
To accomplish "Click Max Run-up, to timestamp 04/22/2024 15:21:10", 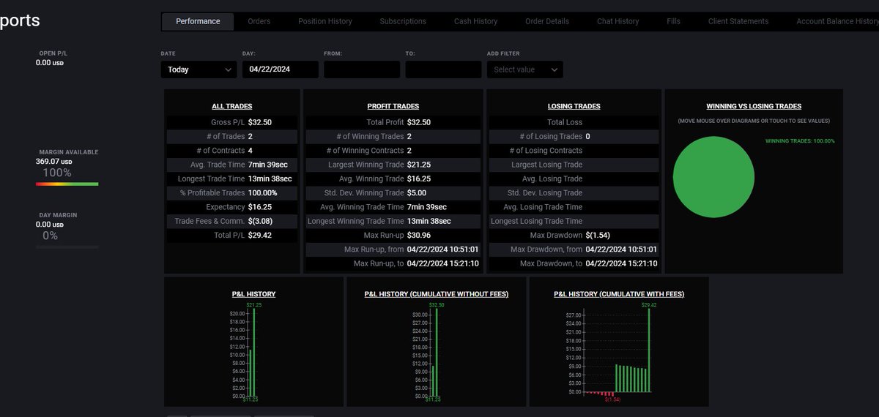I will coord(442,263).
